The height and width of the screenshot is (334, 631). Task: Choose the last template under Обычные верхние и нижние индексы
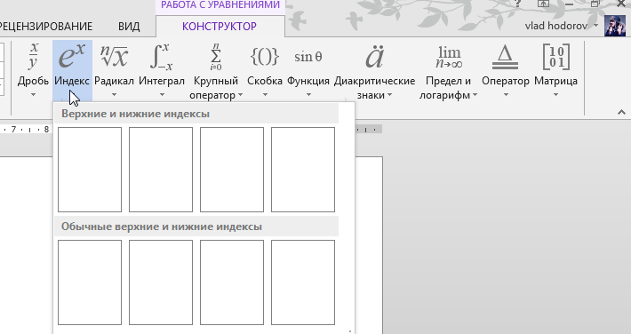tap(303, 282)
